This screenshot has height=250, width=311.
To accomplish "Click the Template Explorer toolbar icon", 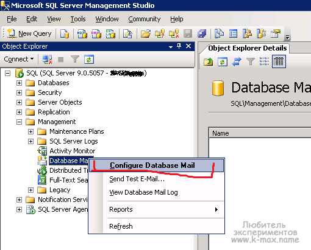I will click(261, 33).
